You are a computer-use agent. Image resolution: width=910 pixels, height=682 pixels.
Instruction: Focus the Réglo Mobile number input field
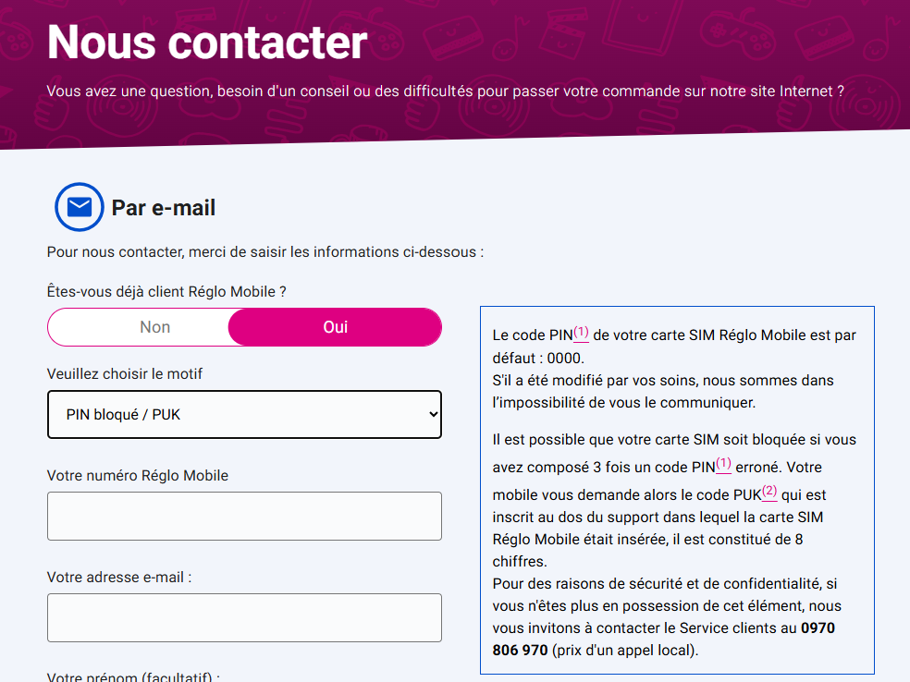244,516
